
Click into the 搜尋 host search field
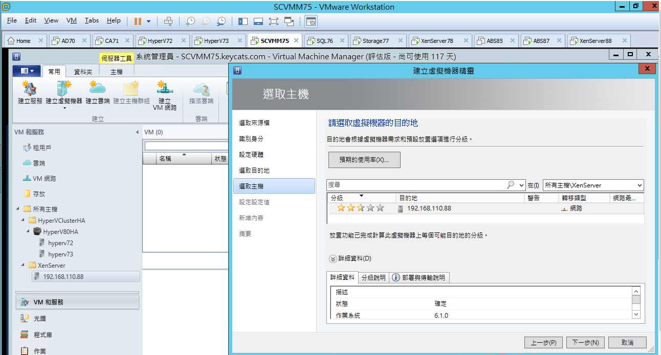416,185
